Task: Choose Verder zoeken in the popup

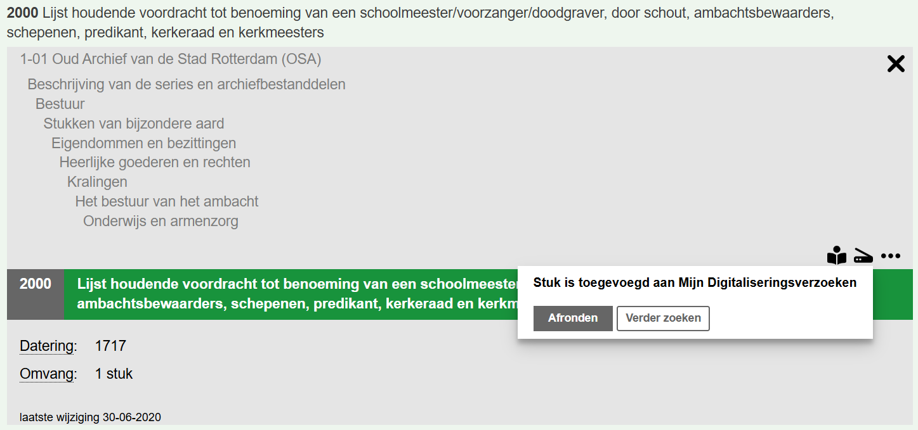Action: tap(662, 319)
